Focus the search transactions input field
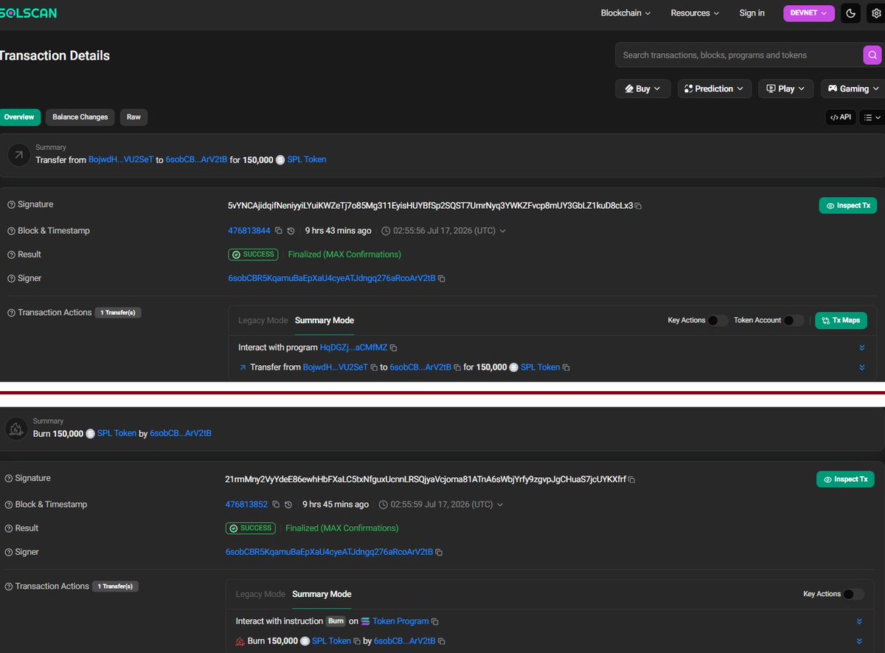885x653 pixels. (739, 55)
